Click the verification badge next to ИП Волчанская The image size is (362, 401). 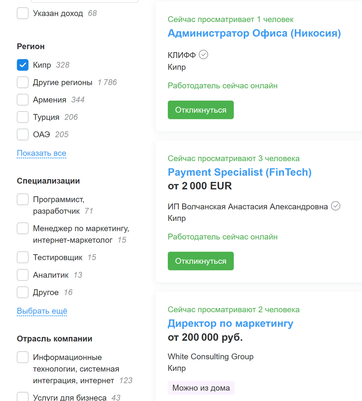click(336, 206)
